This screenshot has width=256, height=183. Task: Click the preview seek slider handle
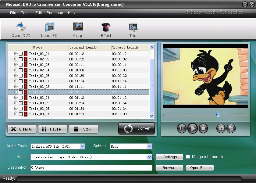(x=218, y=115)
